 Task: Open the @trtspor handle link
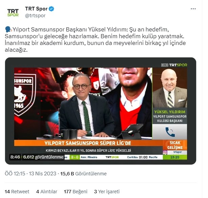pos(35,16)
